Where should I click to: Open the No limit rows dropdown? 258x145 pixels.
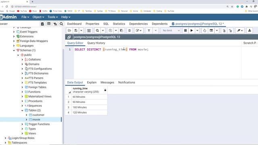tap(171, 31)
